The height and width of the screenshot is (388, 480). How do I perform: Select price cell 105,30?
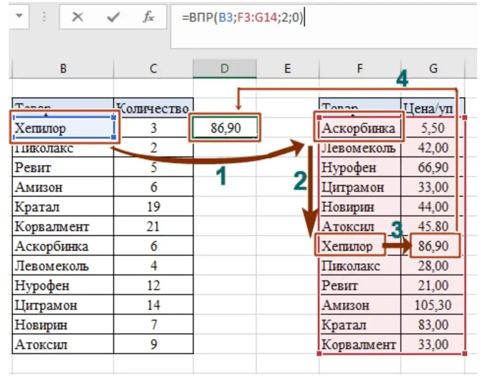click(432, 305)
